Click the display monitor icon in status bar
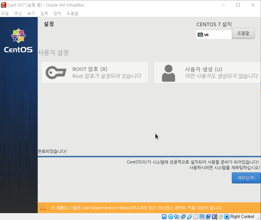 click(x=202, y=216)
